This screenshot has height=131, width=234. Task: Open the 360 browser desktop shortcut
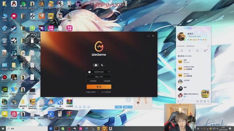click(x=32, y=29)
